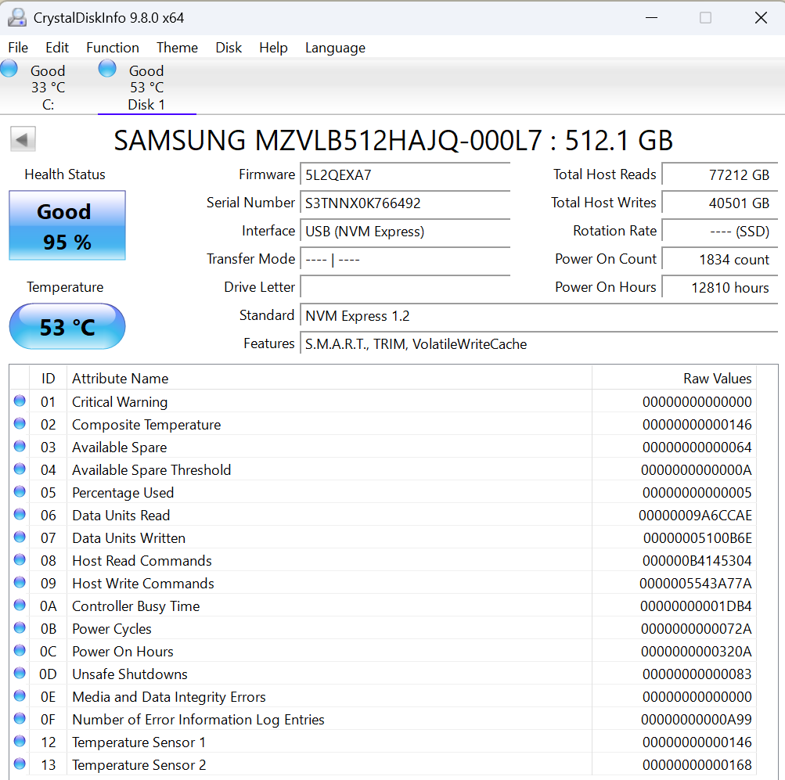Select the Percentage Used attribute name
Image resolution: width=785 pixels, height=780 pixels.
point(123,493)
